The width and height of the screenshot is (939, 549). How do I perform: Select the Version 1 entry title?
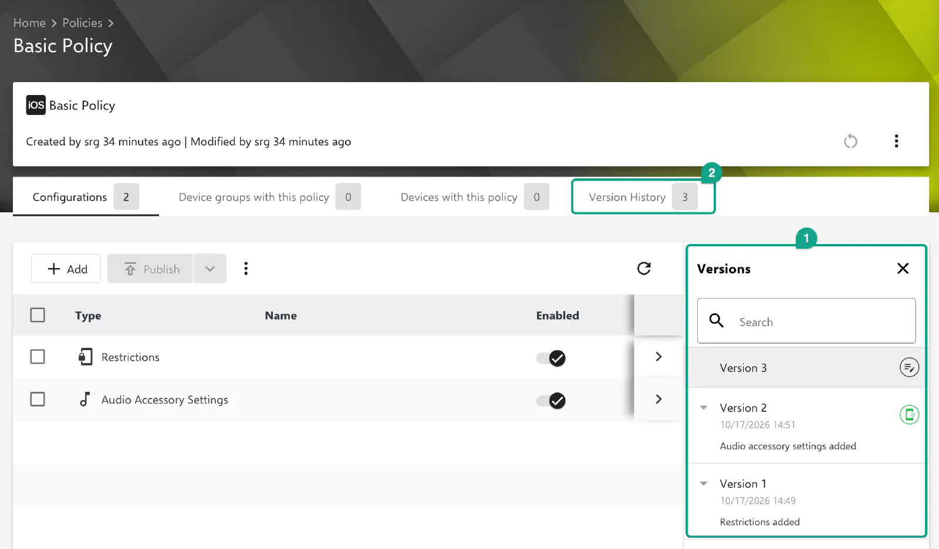tap(743, 484)
